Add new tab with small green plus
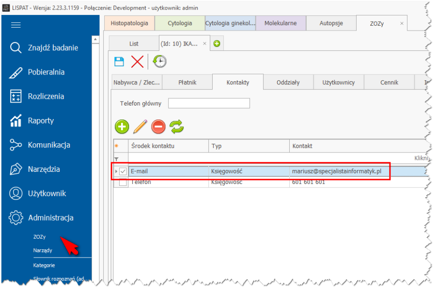 pyautogui.click(x=217, y=44)
